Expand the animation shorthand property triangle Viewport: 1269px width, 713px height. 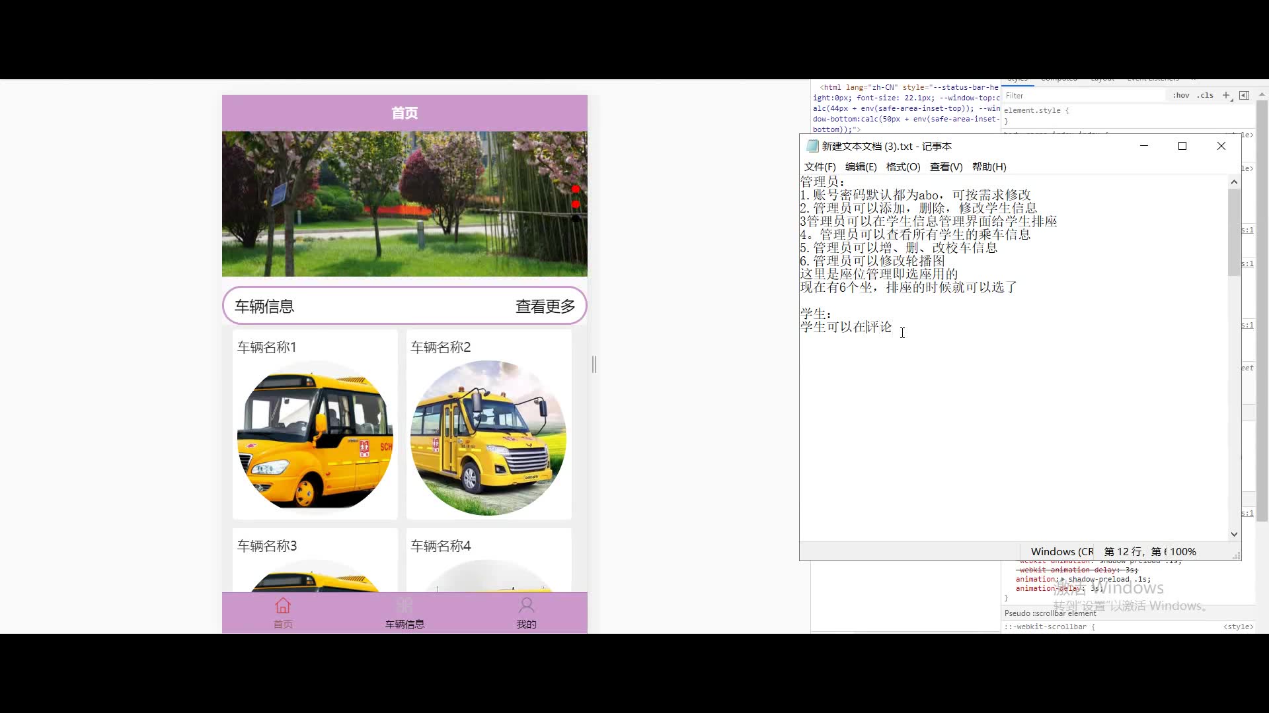point(1063,580)
